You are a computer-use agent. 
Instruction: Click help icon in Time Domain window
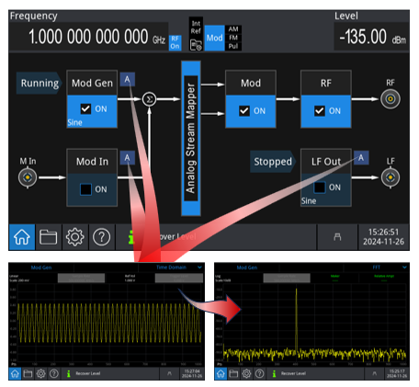54,373
